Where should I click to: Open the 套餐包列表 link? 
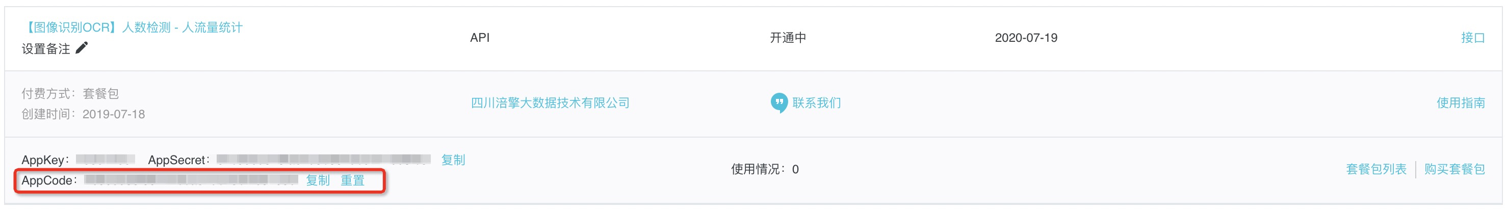click(1376, 169)
